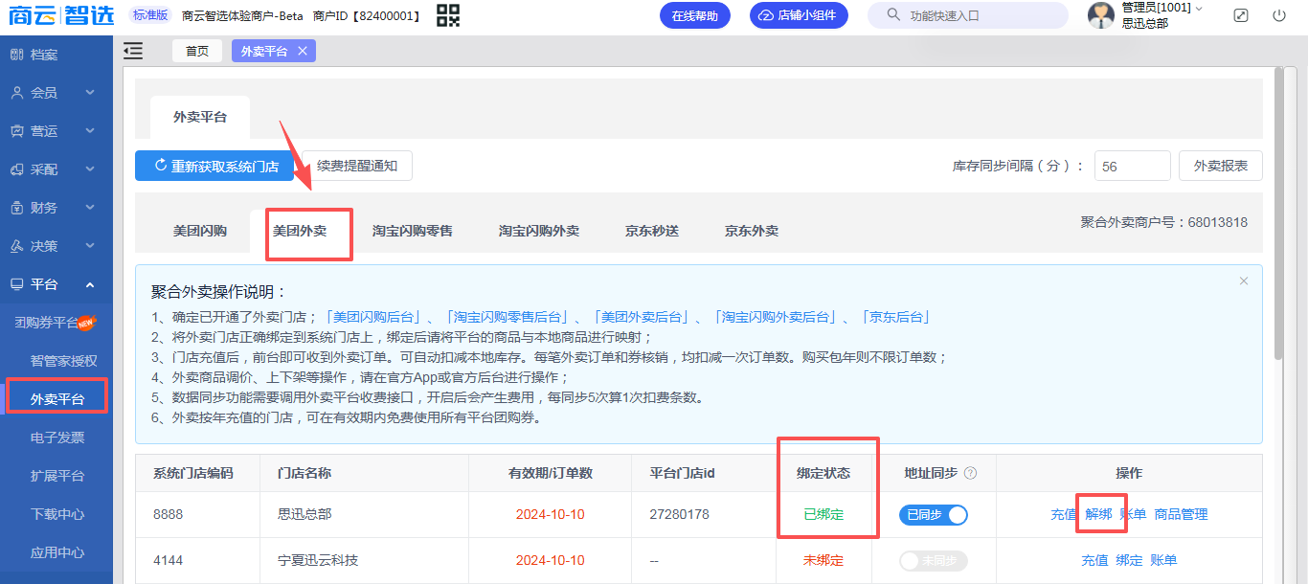Click the 库存同步间隔 input field
The width and height of the screenshot is (1308, 584).
[1132, 166]
